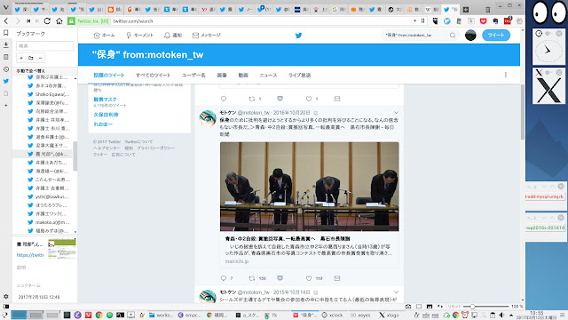Image resolution: width=568 pixels, height=320 pixels.
Task: Click the bookmark page icon in address bar
Action: tap(422, 21)
